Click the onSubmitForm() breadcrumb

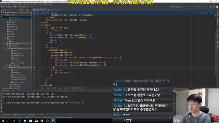coord(77,88)
